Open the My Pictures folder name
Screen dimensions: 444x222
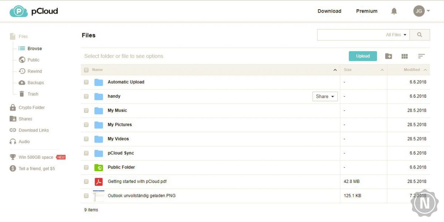click(120, 125)
